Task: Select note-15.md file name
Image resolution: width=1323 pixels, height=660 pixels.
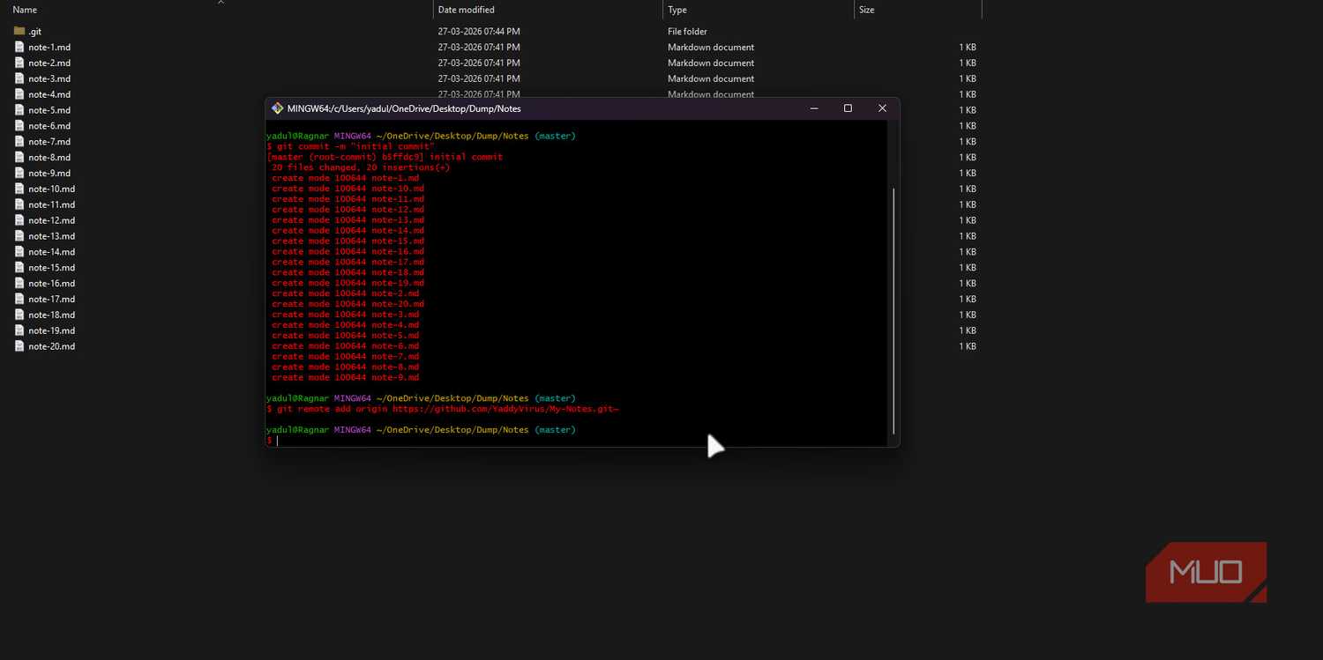Action: [x=51, y=267]
